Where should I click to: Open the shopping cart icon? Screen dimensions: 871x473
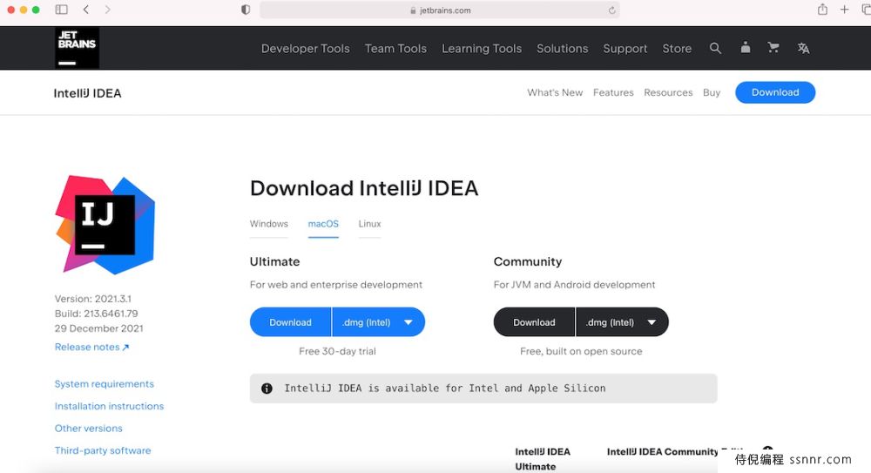tap(773, 48)
